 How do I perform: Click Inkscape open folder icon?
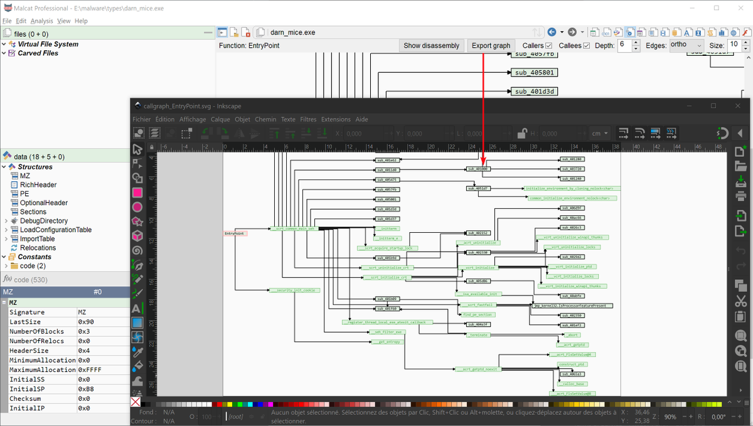click(x=740, y=167)
